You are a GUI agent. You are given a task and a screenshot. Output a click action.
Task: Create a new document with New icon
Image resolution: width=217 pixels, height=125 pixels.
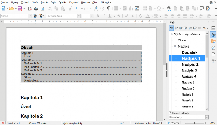point(3,9)
